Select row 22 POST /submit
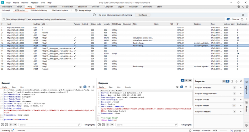This screenshot has width=249, height=132. coord(124,69)
